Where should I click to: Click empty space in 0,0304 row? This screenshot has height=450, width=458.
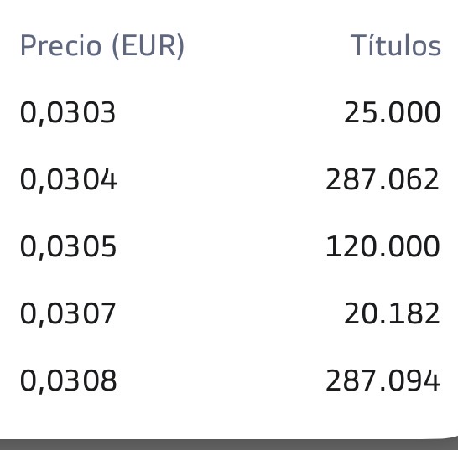pyautogui.click(x=222, y=180)
